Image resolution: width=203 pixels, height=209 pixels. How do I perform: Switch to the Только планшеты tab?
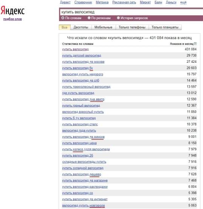165,27
